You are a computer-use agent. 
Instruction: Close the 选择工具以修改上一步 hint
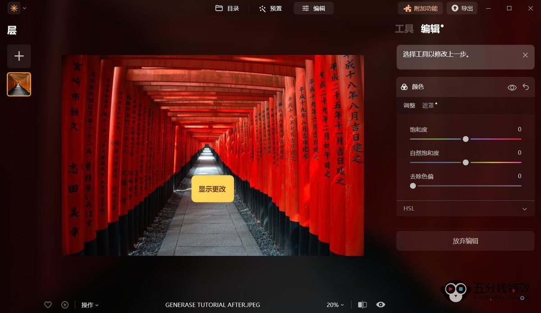coord(525,55)
